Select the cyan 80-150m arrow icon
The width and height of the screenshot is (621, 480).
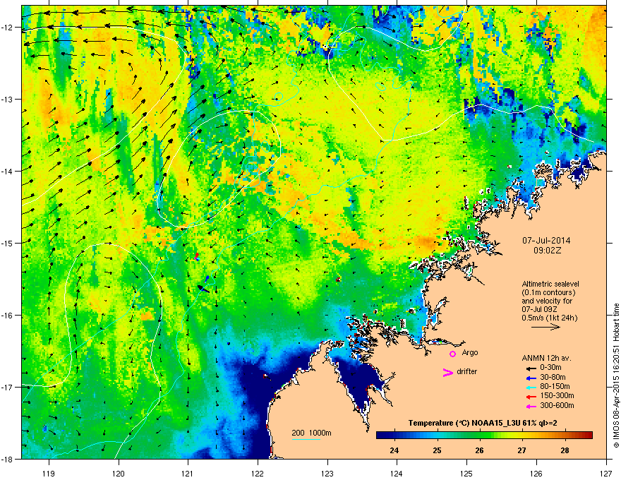click(x=531, y=387)
